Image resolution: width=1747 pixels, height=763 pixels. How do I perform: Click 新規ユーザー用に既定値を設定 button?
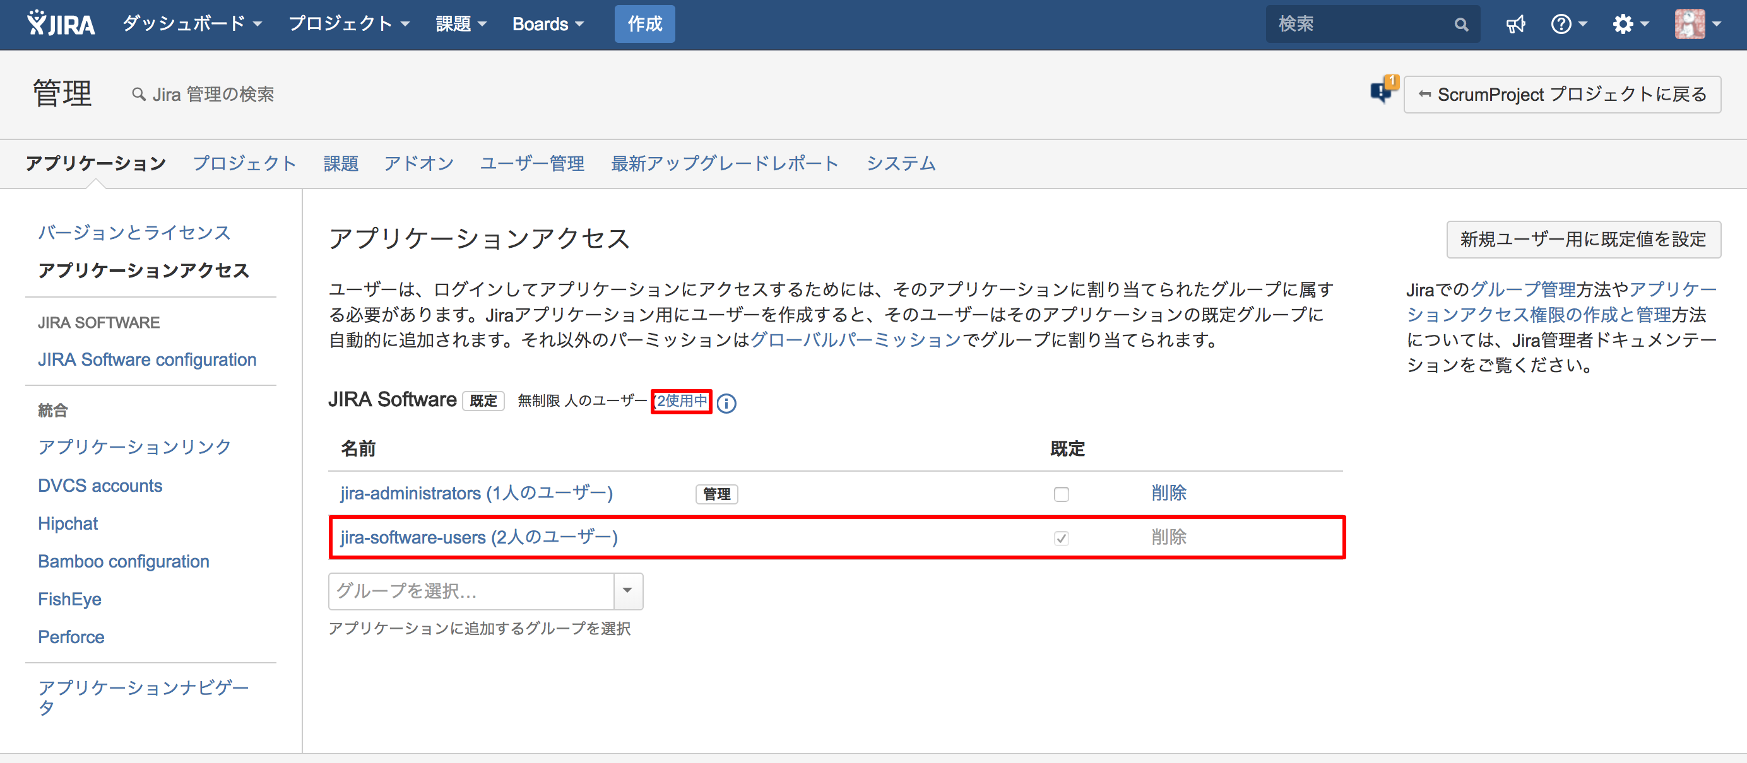tap(1583, 239)
